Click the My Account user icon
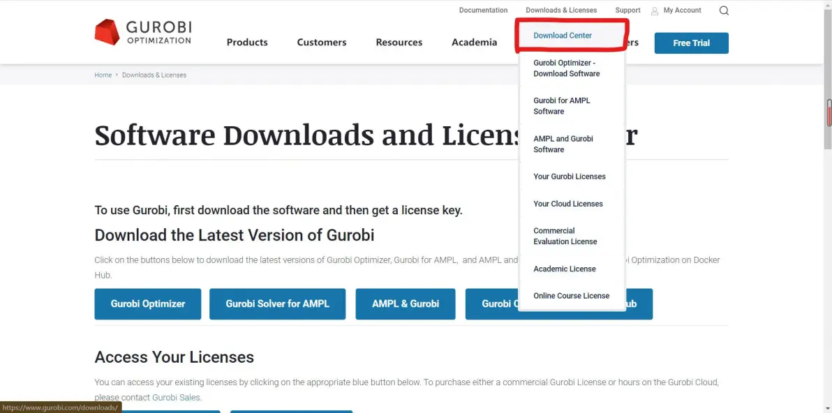This screenshot has width=832, height=413. click(655, 10)
